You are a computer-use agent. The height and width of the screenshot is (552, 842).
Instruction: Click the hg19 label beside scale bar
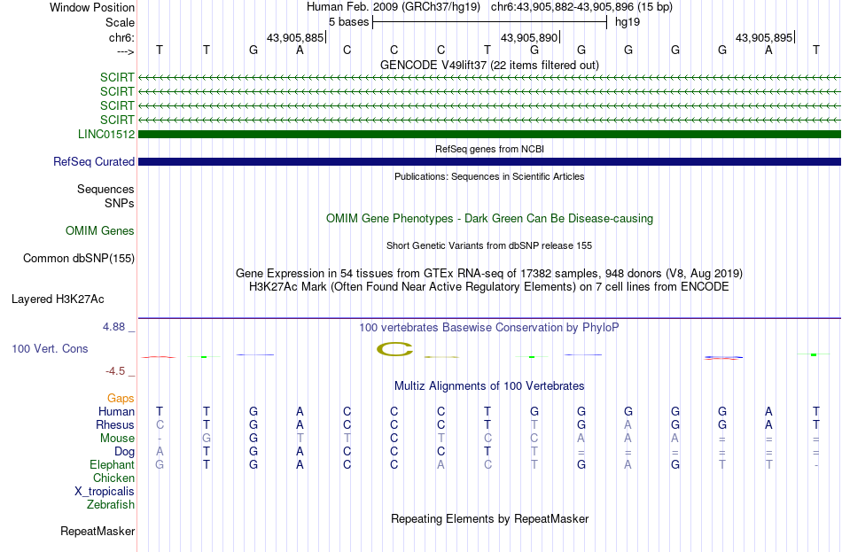628,22
